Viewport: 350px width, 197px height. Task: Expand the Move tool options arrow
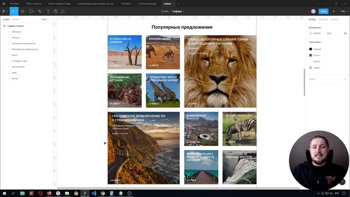click(x=17, y=11)
